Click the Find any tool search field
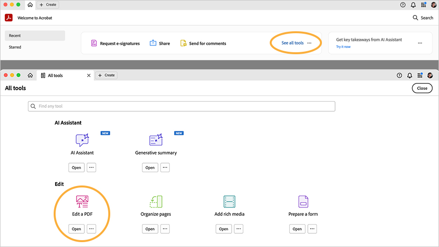This screenshot has width=439, height=247. point(181,106)
